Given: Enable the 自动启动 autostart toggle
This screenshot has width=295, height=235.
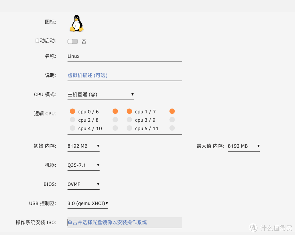Looking at the screenshot, I should tap(72, 41).
